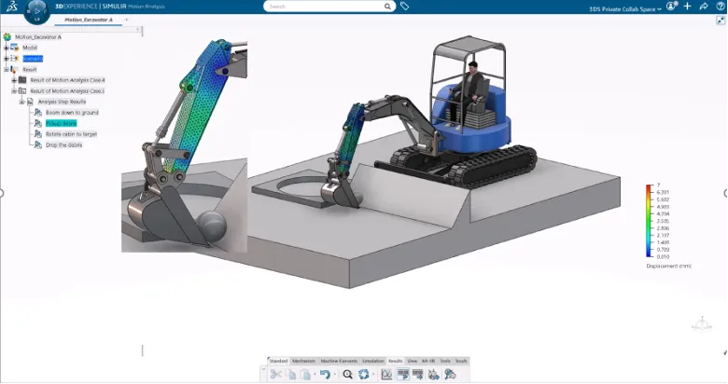
Task: Expand the Model tree node
Action: (x=7, y=48)
